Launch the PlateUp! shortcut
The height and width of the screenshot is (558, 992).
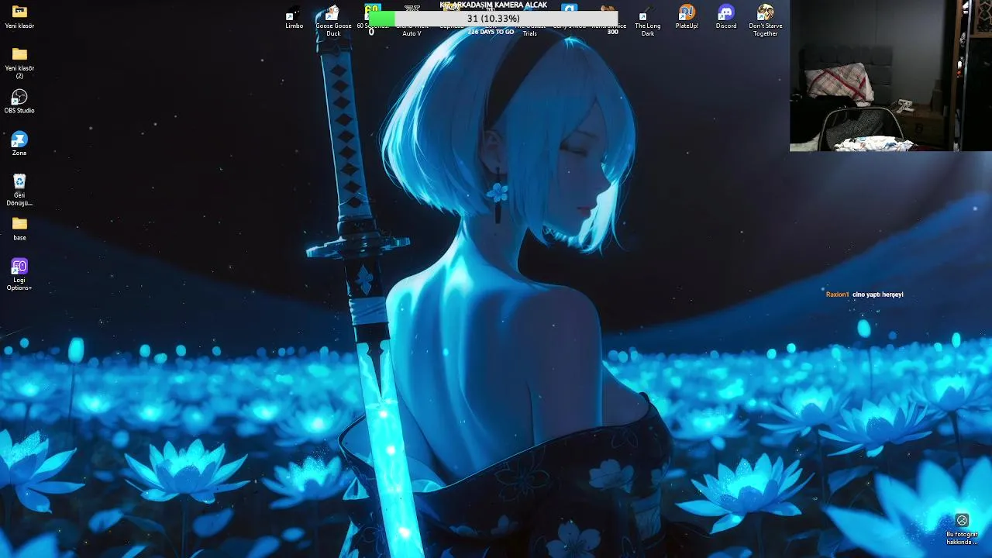pyautogui.click(x=687, y=17)
